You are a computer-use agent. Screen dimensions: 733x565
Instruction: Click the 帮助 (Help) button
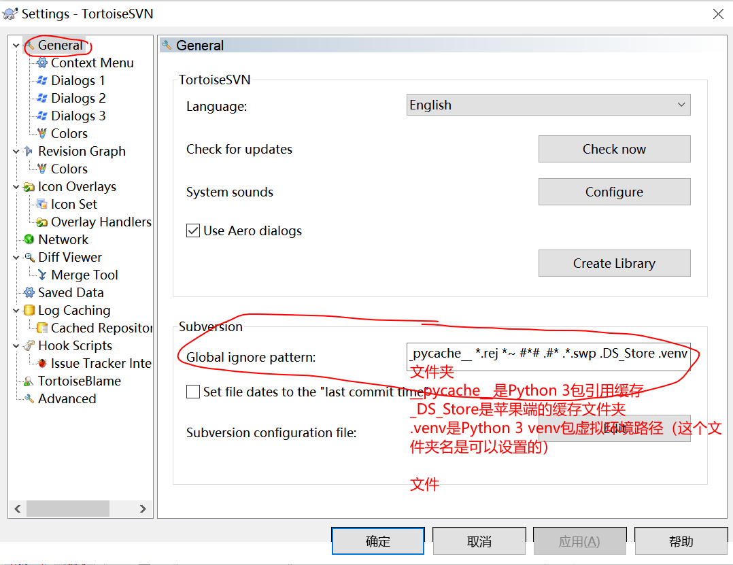[681, 541]
